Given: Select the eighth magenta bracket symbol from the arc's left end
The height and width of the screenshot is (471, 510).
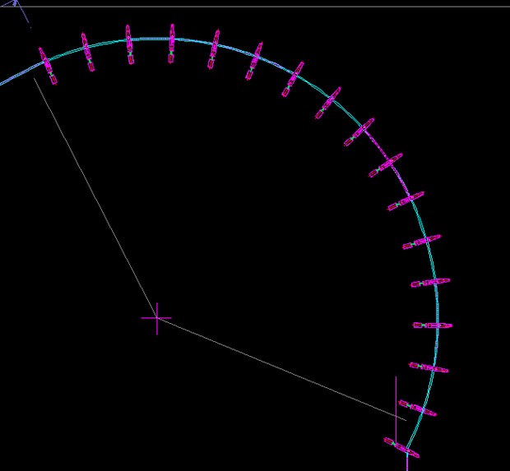Looking at the screenshot, I should (x=327, y=103).
